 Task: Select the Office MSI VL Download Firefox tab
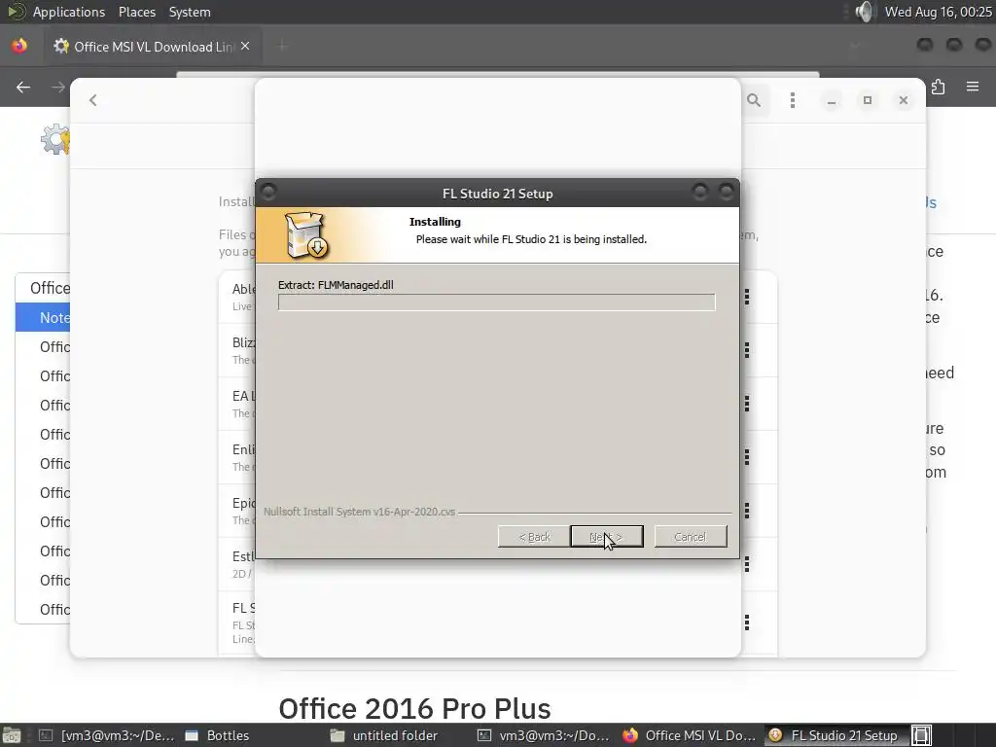[x=153, y=47]
